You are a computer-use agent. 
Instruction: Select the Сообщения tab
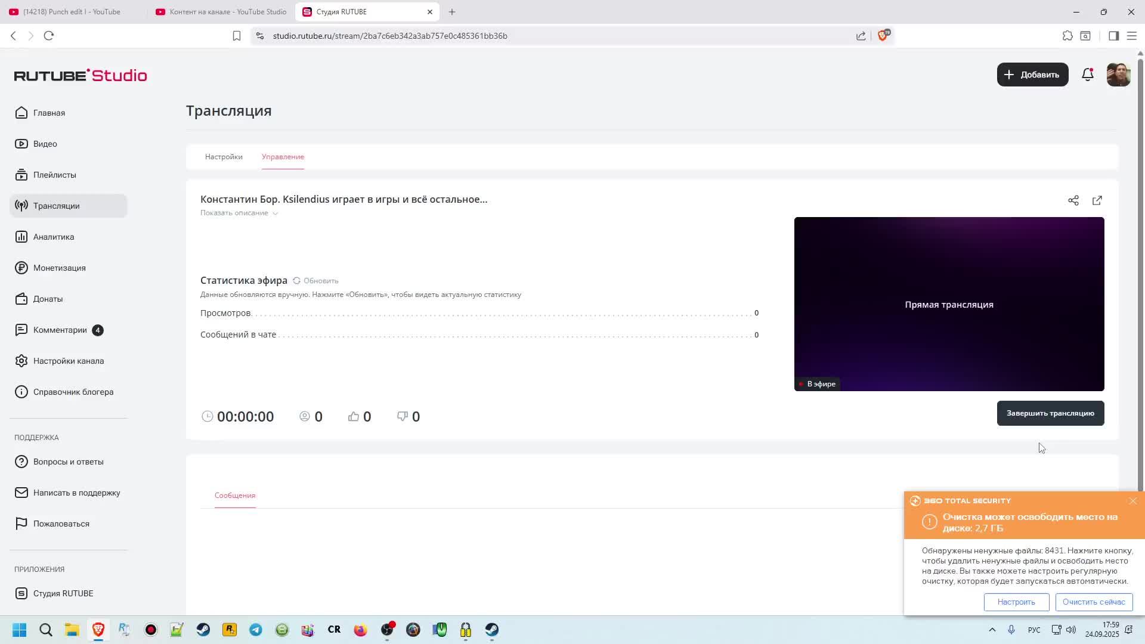click(x=235, y=496)
